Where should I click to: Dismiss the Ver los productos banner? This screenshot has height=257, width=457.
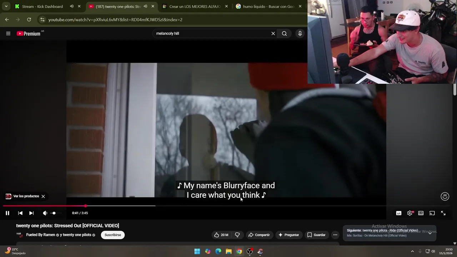43,196
